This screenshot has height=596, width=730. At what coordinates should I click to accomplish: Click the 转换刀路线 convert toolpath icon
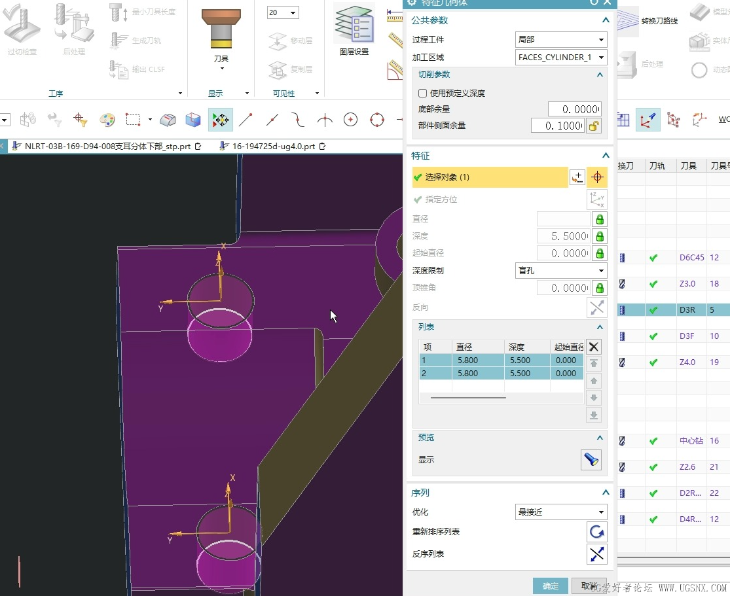628,20
